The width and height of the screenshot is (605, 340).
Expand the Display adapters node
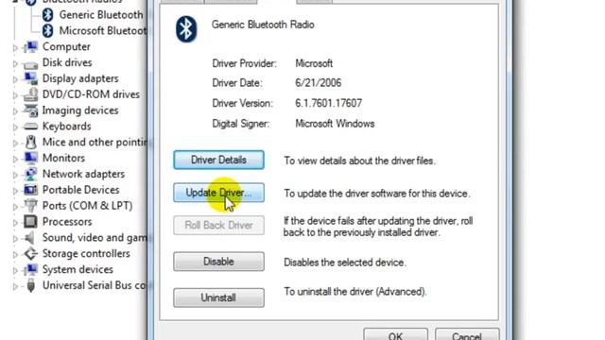tap(15, 79)
